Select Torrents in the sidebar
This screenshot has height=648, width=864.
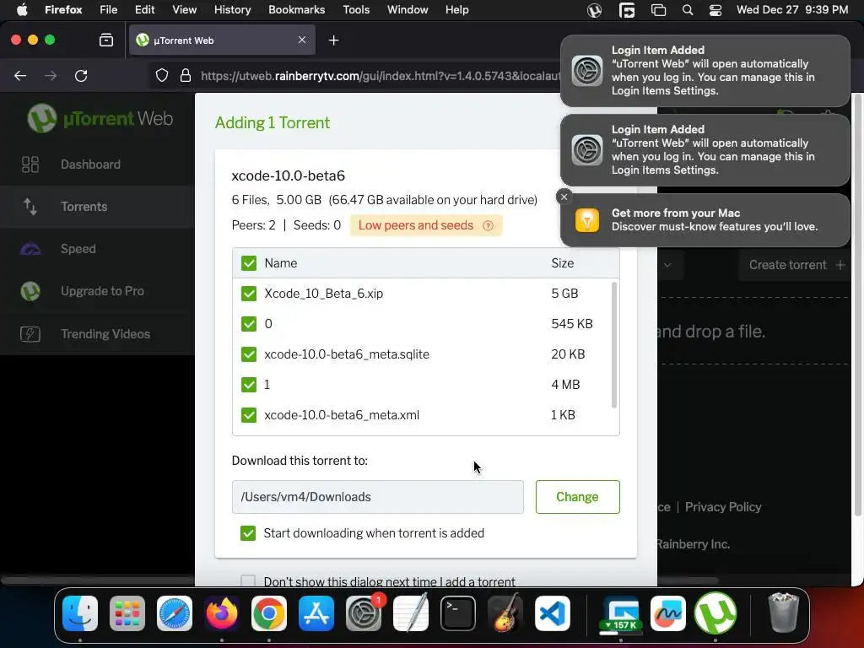(x=97, y=207)
